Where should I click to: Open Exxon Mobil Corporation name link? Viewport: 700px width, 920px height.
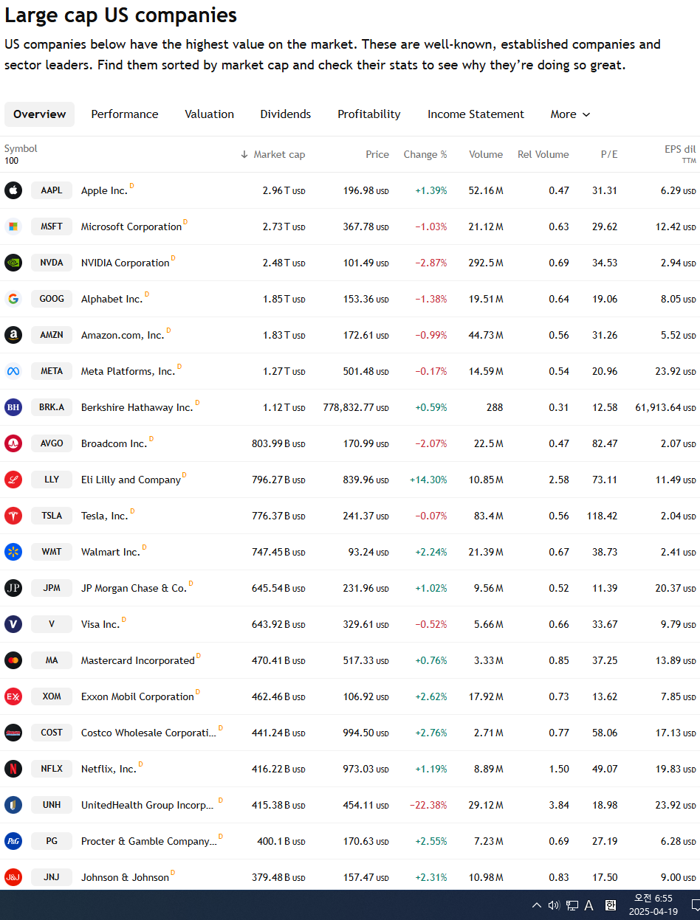(137, 696)
